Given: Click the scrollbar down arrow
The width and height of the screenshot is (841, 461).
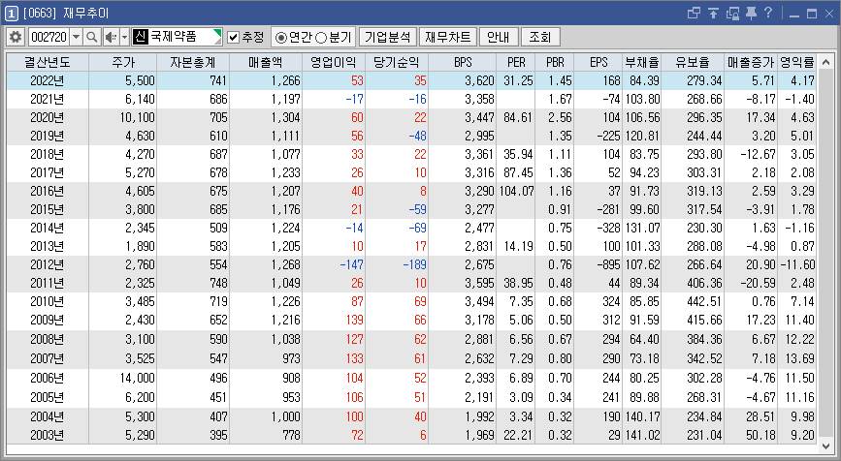Looking at the screenshot, I should [825, 446].
